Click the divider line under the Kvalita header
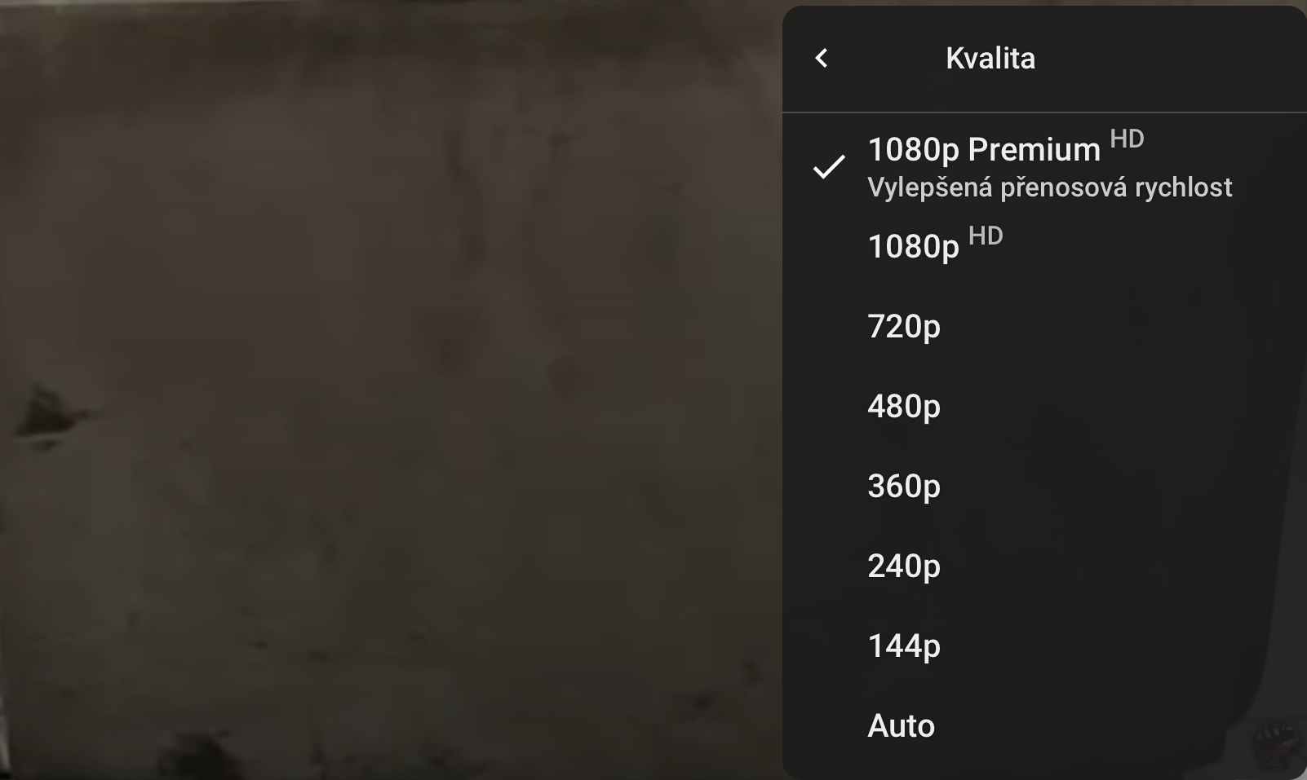The height and width of the screenshot is (780, 1307). (x=1044, y=112)
